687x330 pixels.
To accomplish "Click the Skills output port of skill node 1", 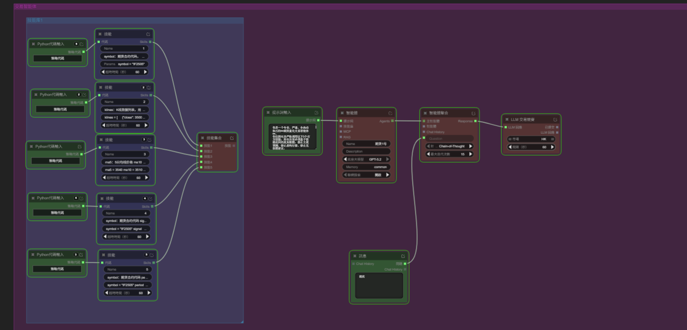I will [x=150, y=42].
